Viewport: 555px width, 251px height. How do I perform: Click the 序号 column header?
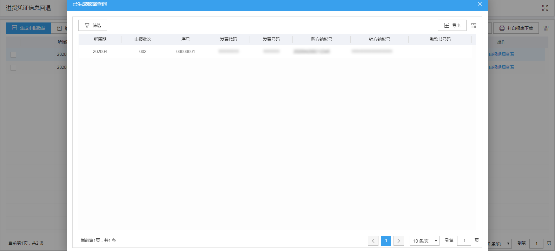point(186,39)
